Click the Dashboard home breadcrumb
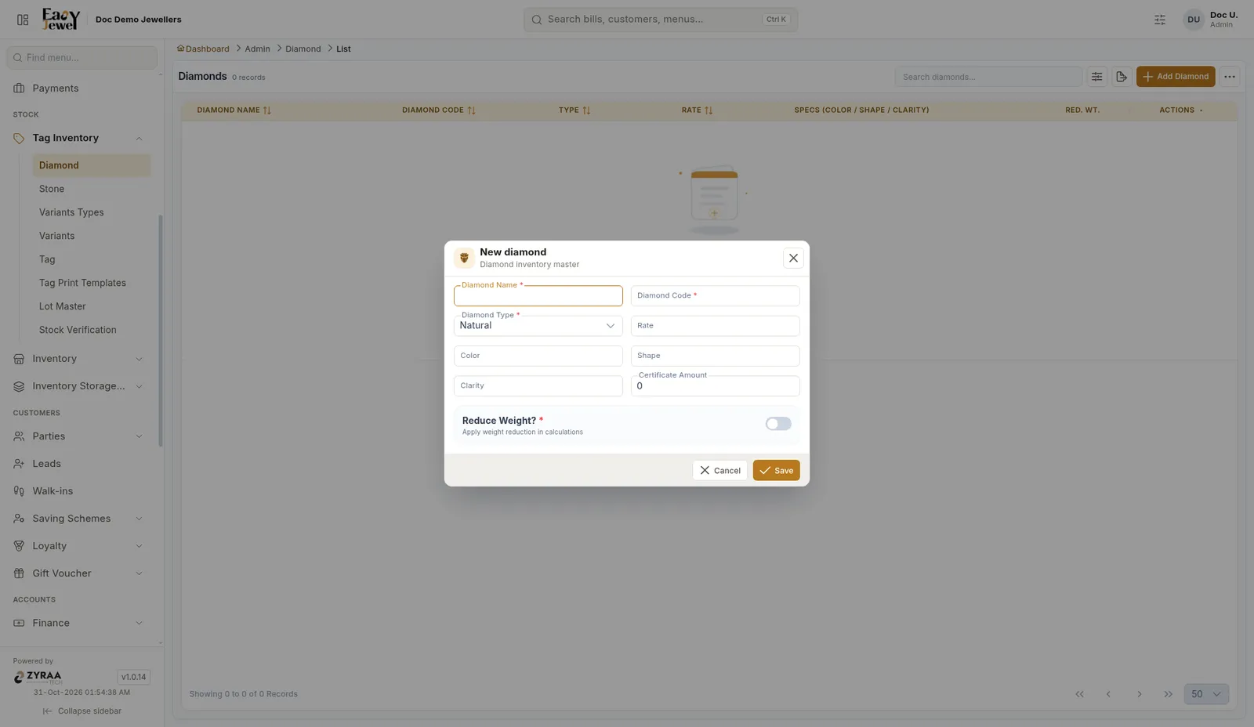Screen dimensions: 1254x727 (203, 49)
